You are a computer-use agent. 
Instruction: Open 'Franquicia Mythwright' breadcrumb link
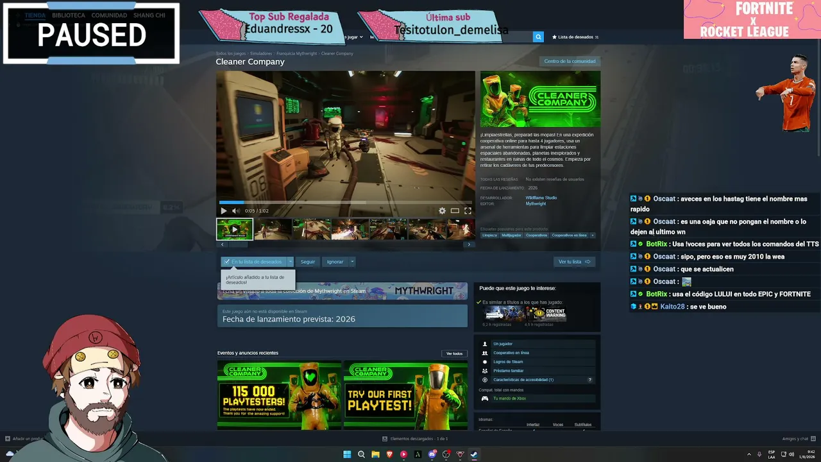(296, 53)
